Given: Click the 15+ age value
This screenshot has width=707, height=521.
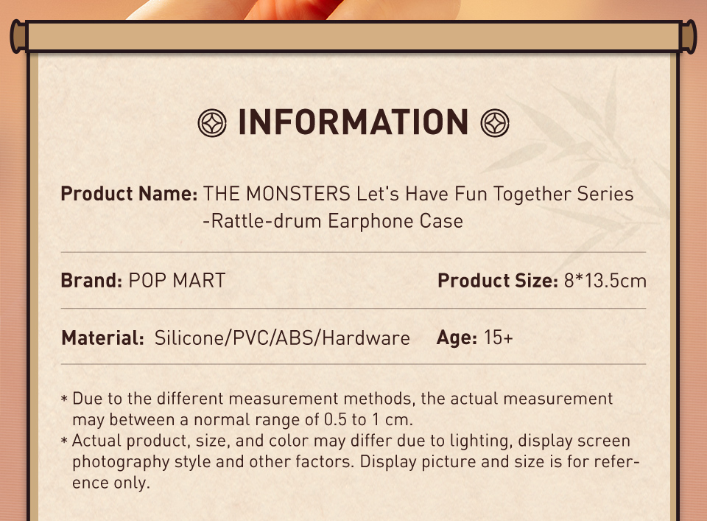Looking at the screenshot, I should [499, 338].
